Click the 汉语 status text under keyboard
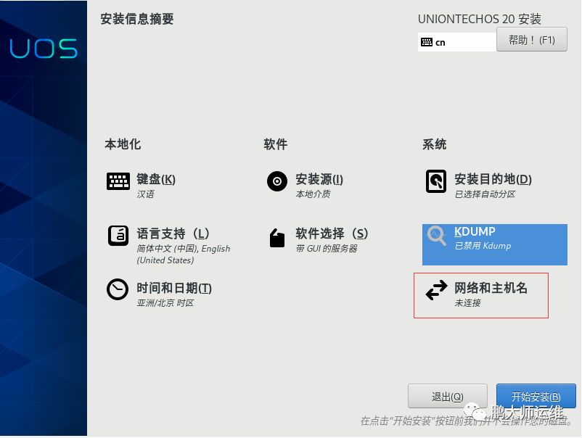Screen dimensions: 582x438 (x=145, y=194)
